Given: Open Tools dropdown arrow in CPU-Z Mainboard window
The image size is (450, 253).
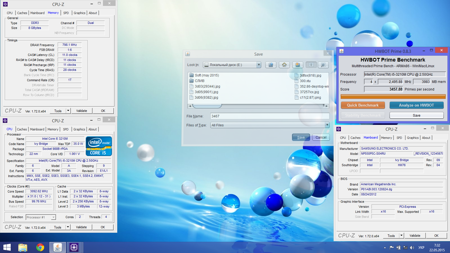Looking at the screenshot, I should click(401, 236).
